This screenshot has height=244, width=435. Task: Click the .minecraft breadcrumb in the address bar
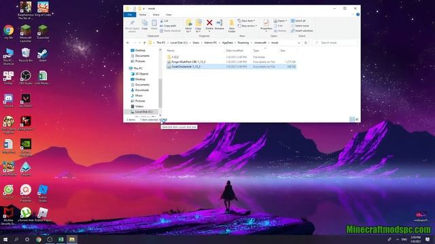tap(260, 43)
